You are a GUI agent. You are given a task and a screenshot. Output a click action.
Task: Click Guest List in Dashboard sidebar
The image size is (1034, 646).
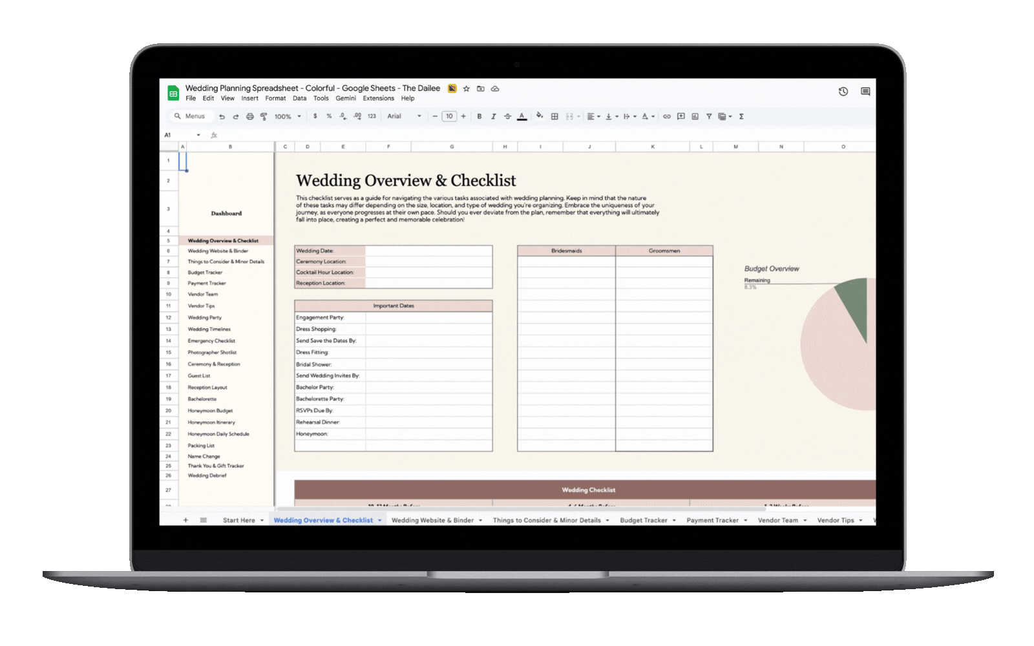click(x=199, y=376)
